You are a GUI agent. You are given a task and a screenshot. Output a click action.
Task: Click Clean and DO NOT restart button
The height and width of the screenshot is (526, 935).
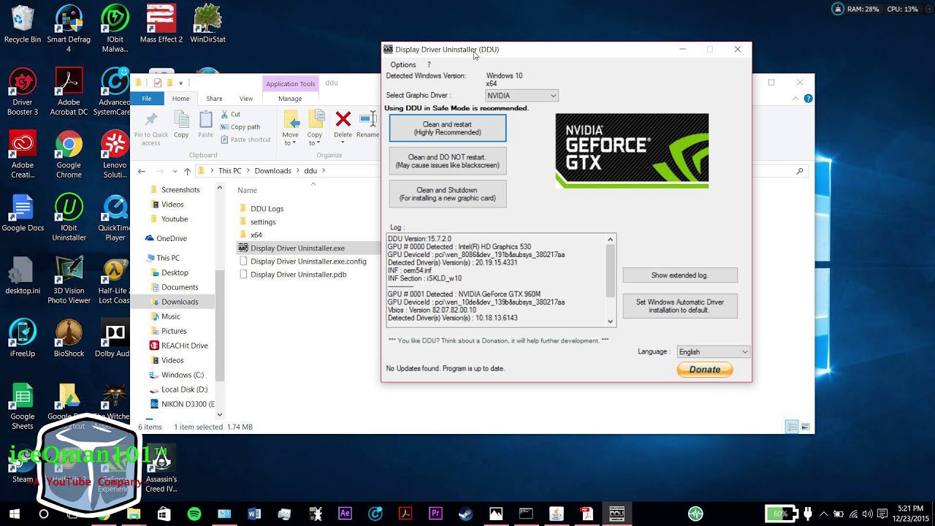point(447,161)
